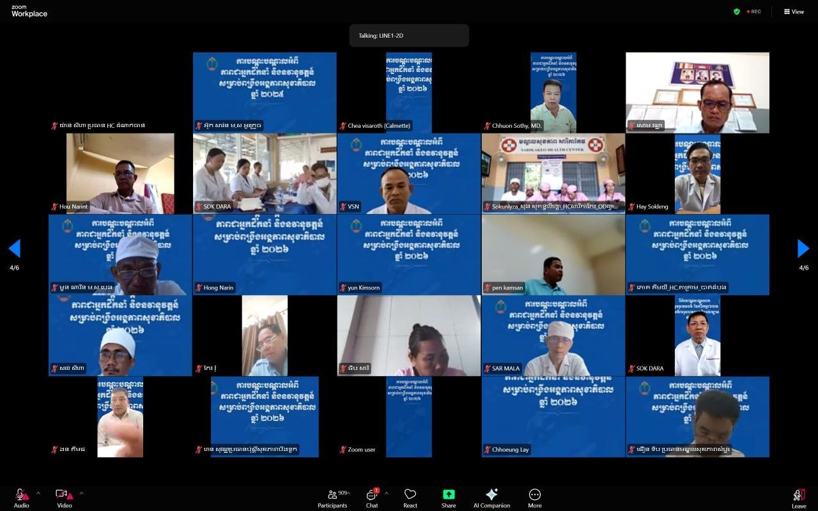The height and width of the screenshot is (511, 818).
Task: Select Hay Sokleng video tile
Action: click(698, 174)
